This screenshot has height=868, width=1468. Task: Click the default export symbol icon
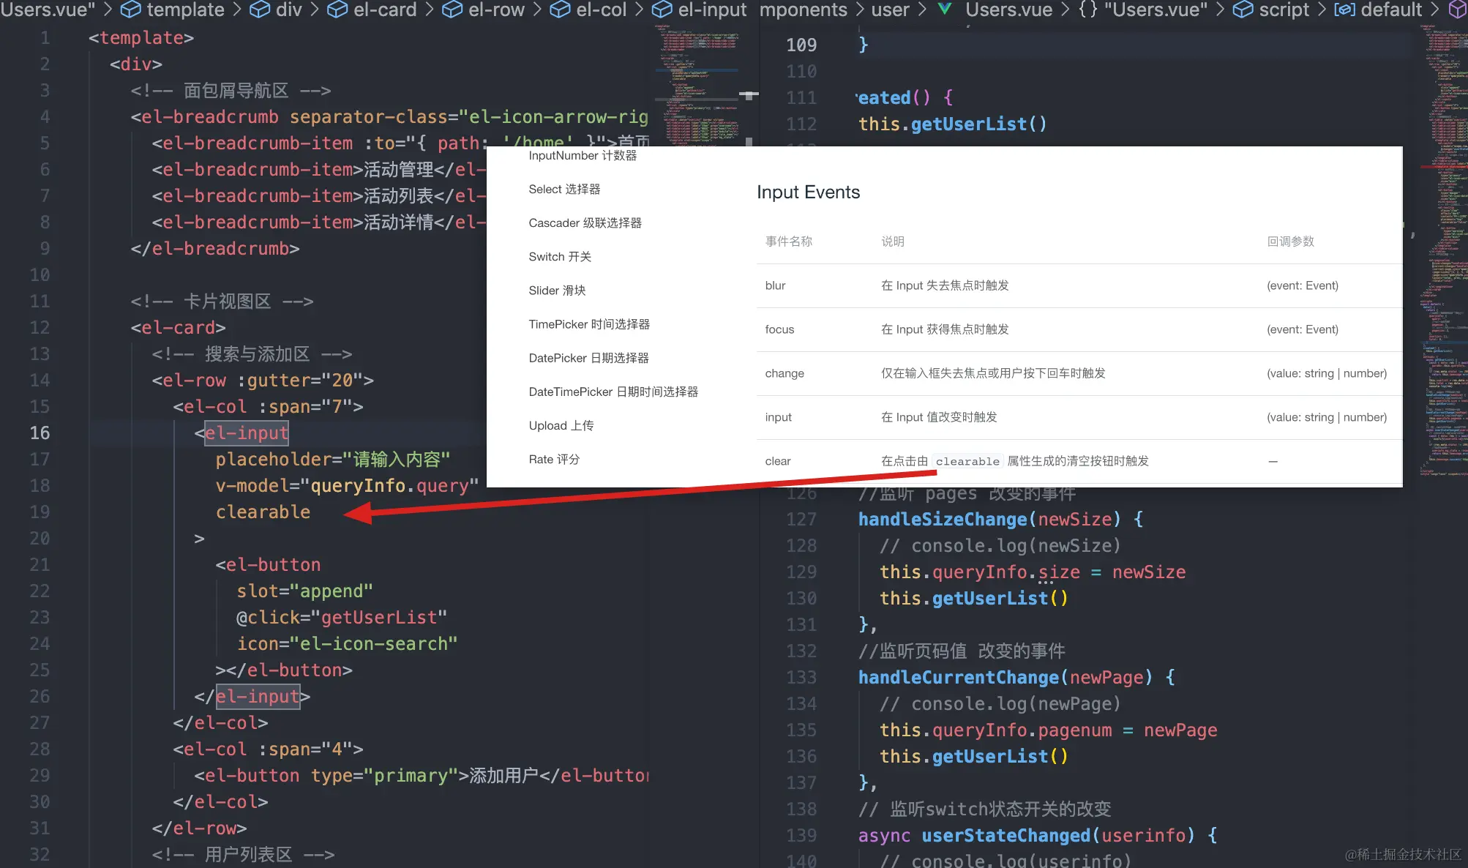tap(1344, 10)
